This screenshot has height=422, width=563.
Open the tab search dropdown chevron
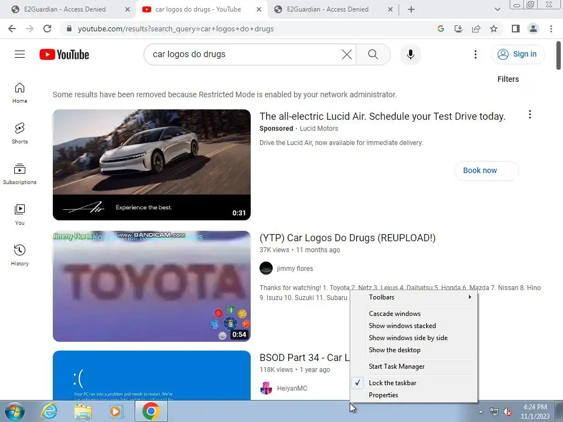497,9
